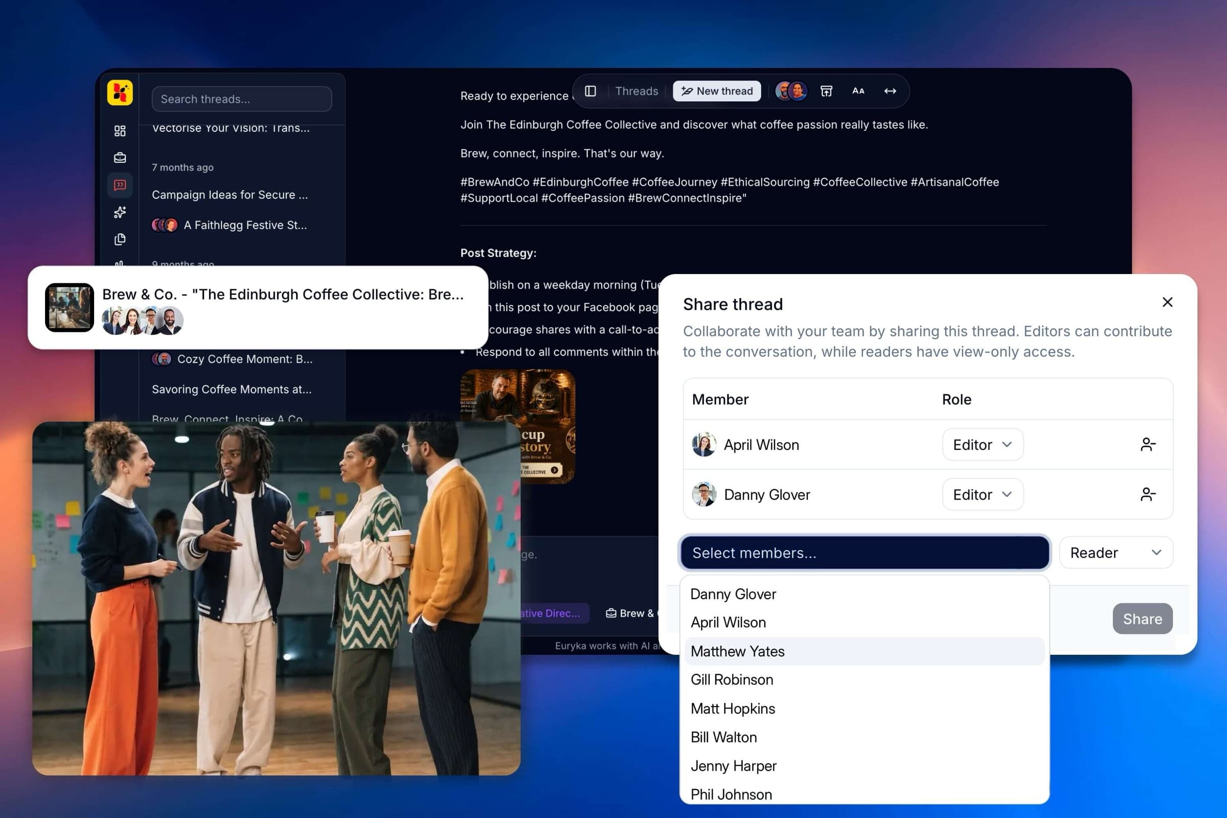The height and width of the screenshot is (818, 1227).
Task: Open the Reader role dropdown
Action: coord(1116,553)
